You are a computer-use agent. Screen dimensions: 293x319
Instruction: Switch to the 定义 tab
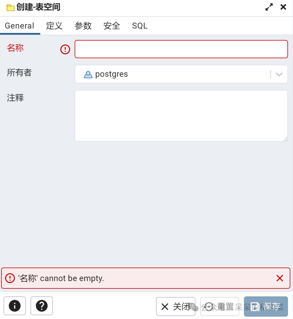54,26
